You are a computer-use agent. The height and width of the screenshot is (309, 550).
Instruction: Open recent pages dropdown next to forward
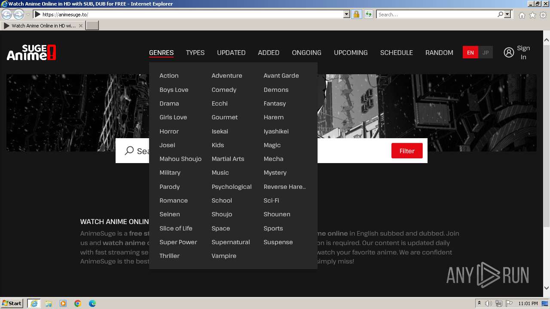pyautogui.click(x=28, y=14)
